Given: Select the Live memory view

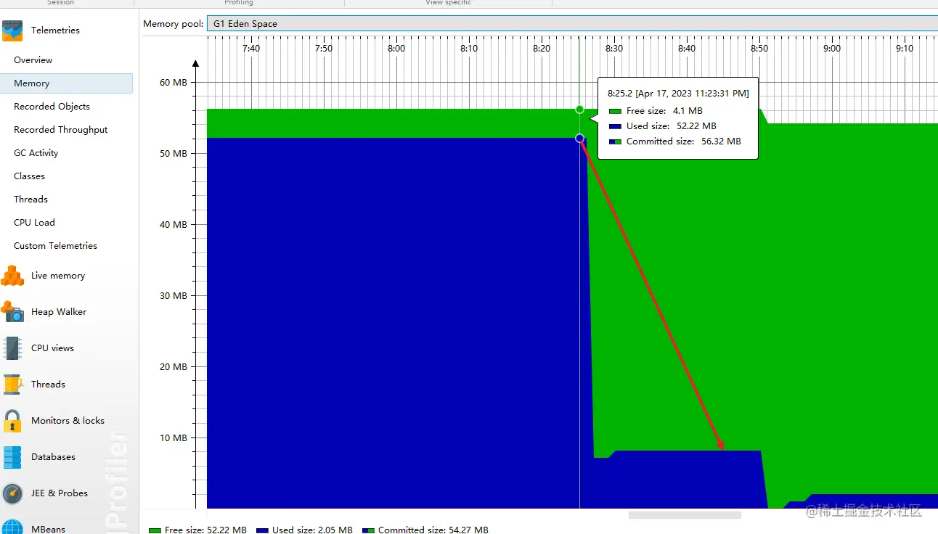Looking at the screenshot, I should 57,276.
